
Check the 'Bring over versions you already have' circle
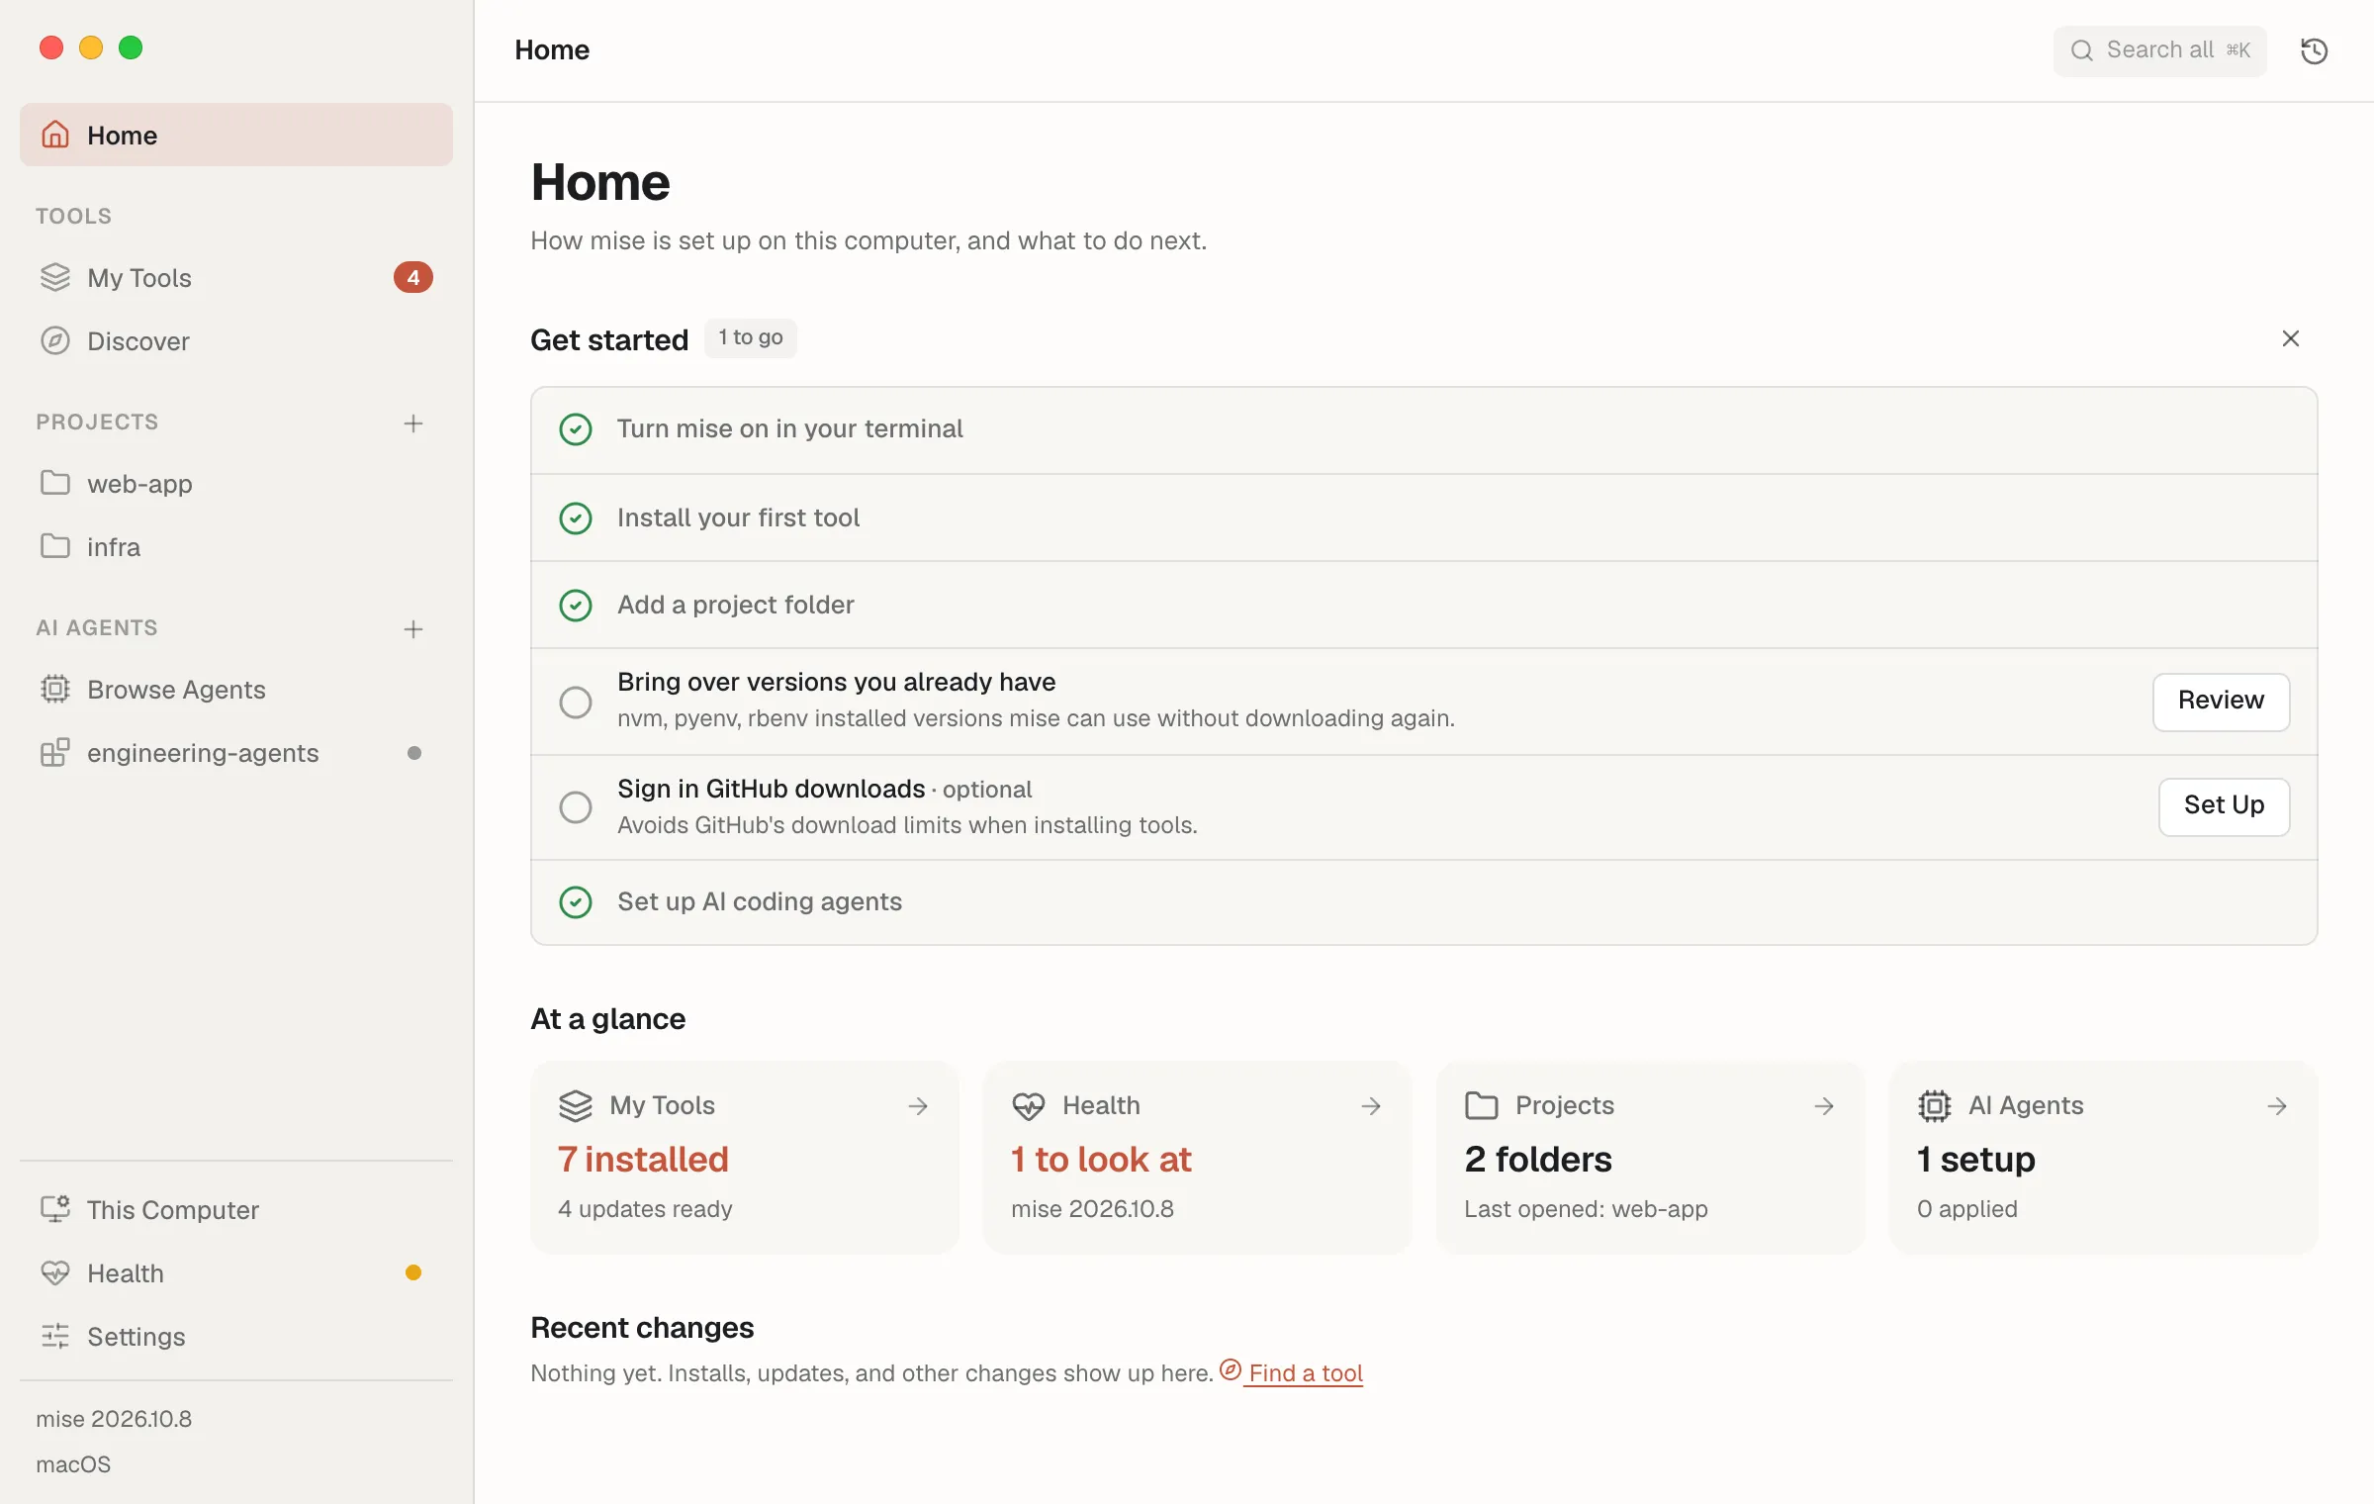coord(576,703)
